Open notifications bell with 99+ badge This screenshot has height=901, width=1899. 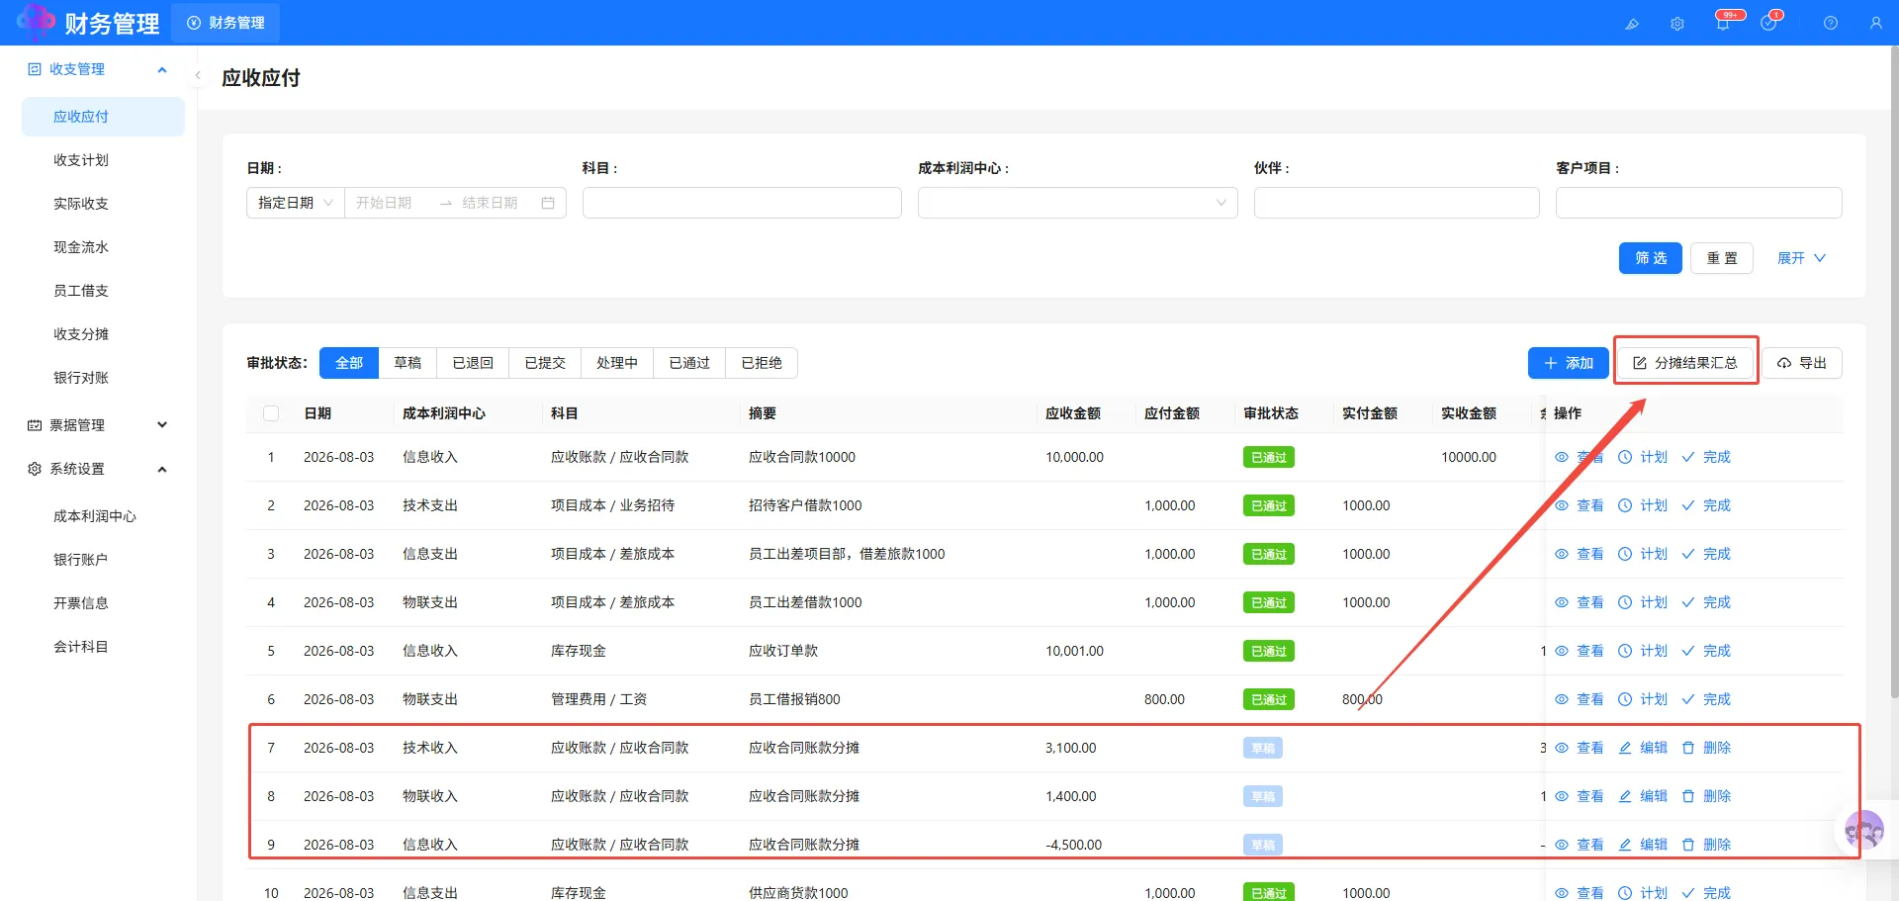tap(1723, 24)
